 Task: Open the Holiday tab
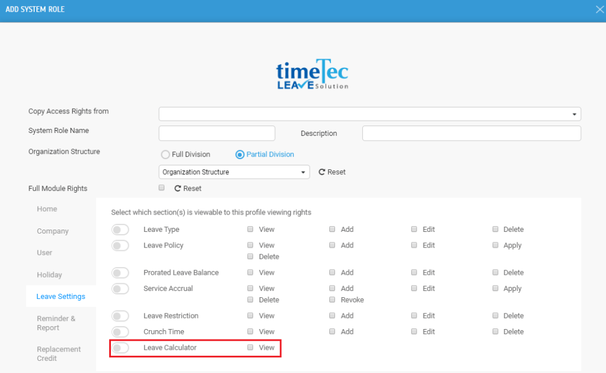click(50, 275)
